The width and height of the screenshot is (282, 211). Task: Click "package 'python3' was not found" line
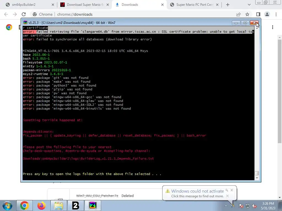coord(59,86)
